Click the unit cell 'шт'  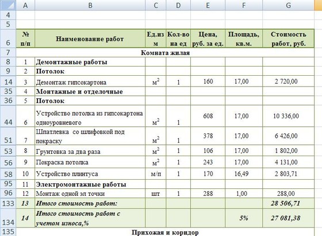pos(155,194)
